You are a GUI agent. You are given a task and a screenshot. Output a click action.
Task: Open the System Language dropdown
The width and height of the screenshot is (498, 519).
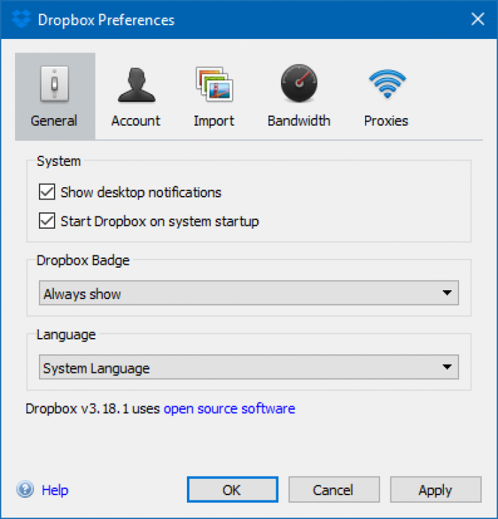pyautogui.click(x=249, y=367)
